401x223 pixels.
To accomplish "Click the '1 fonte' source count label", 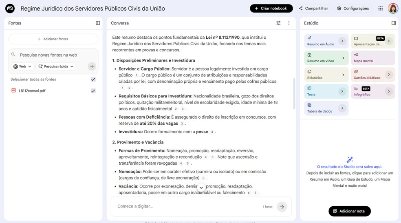I will point(267,207).
